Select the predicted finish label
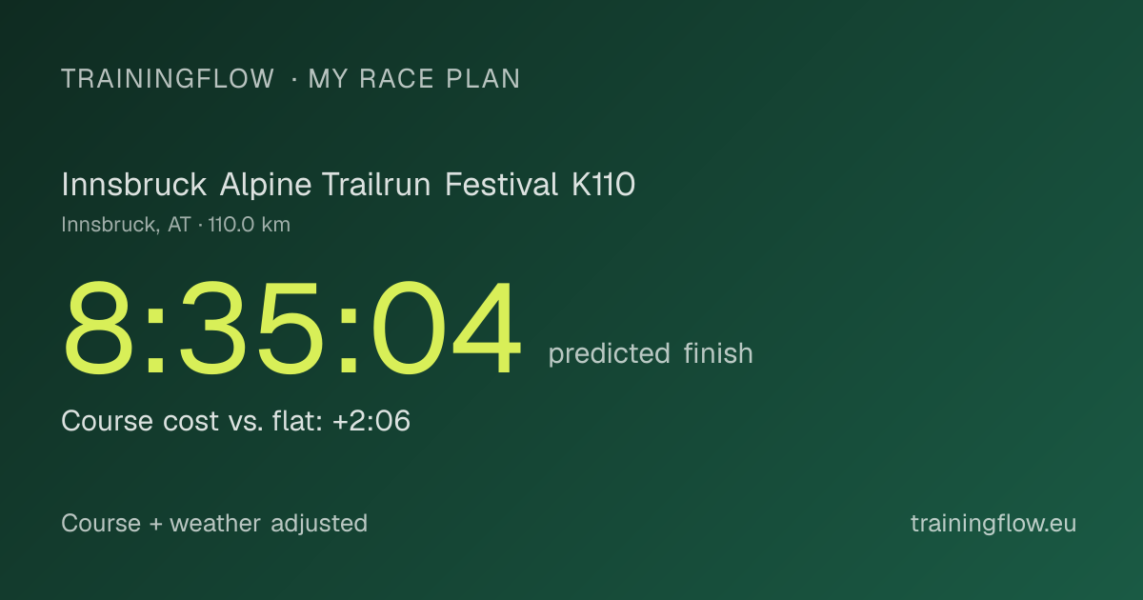This screenshot has height=600, width=1143. tap(651, 354)
